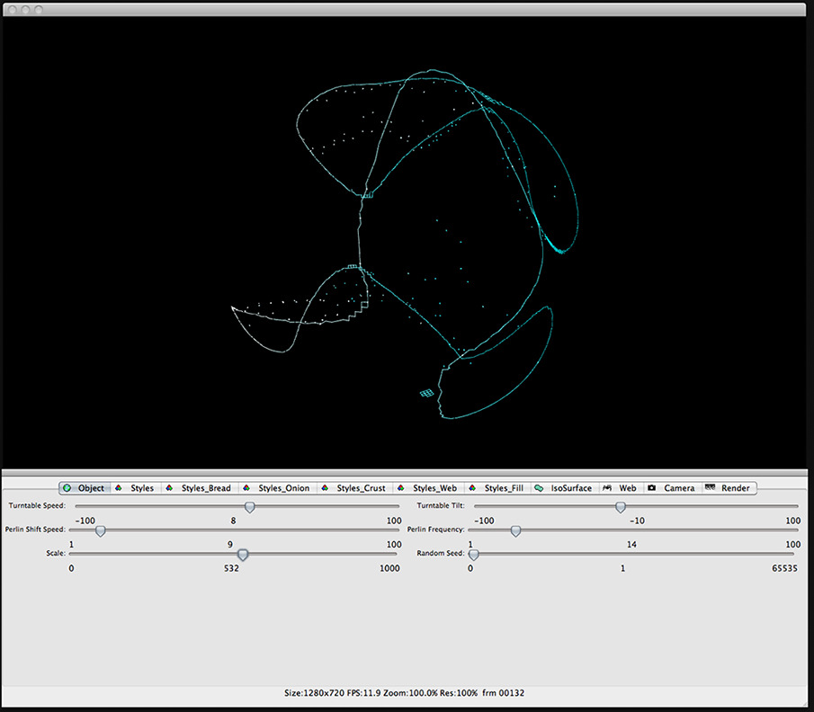Click the Perlin Shift Speed slider handle
814x712 pixels.
101,531
